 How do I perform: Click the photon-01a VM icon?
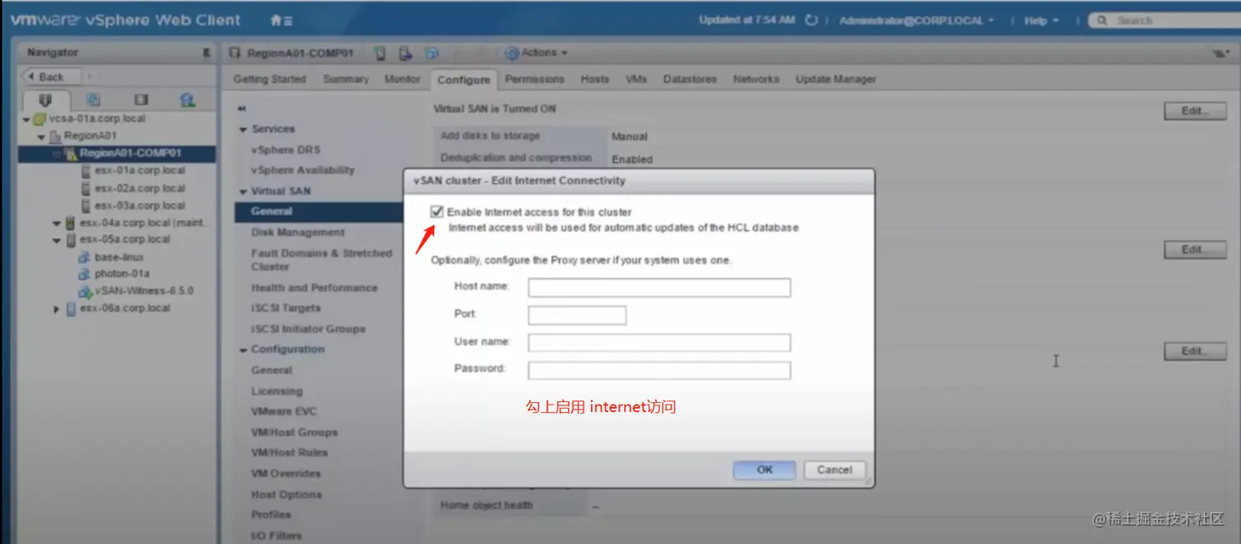[85, 274]
